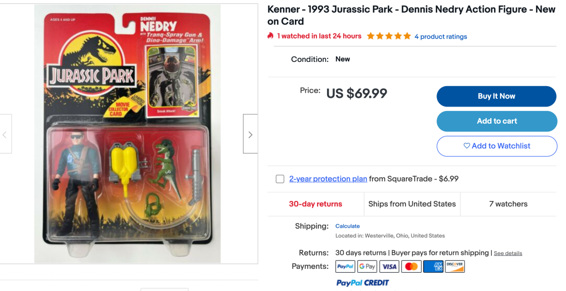Screen dimensions: 566x291
Task: Click the red flame watched icon
Action: 271,36
